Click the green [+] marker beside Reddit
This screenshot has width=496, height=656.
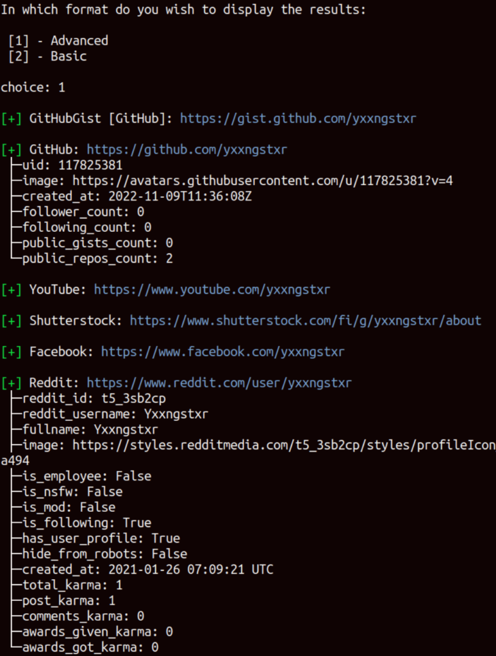[x=12, y=383]
